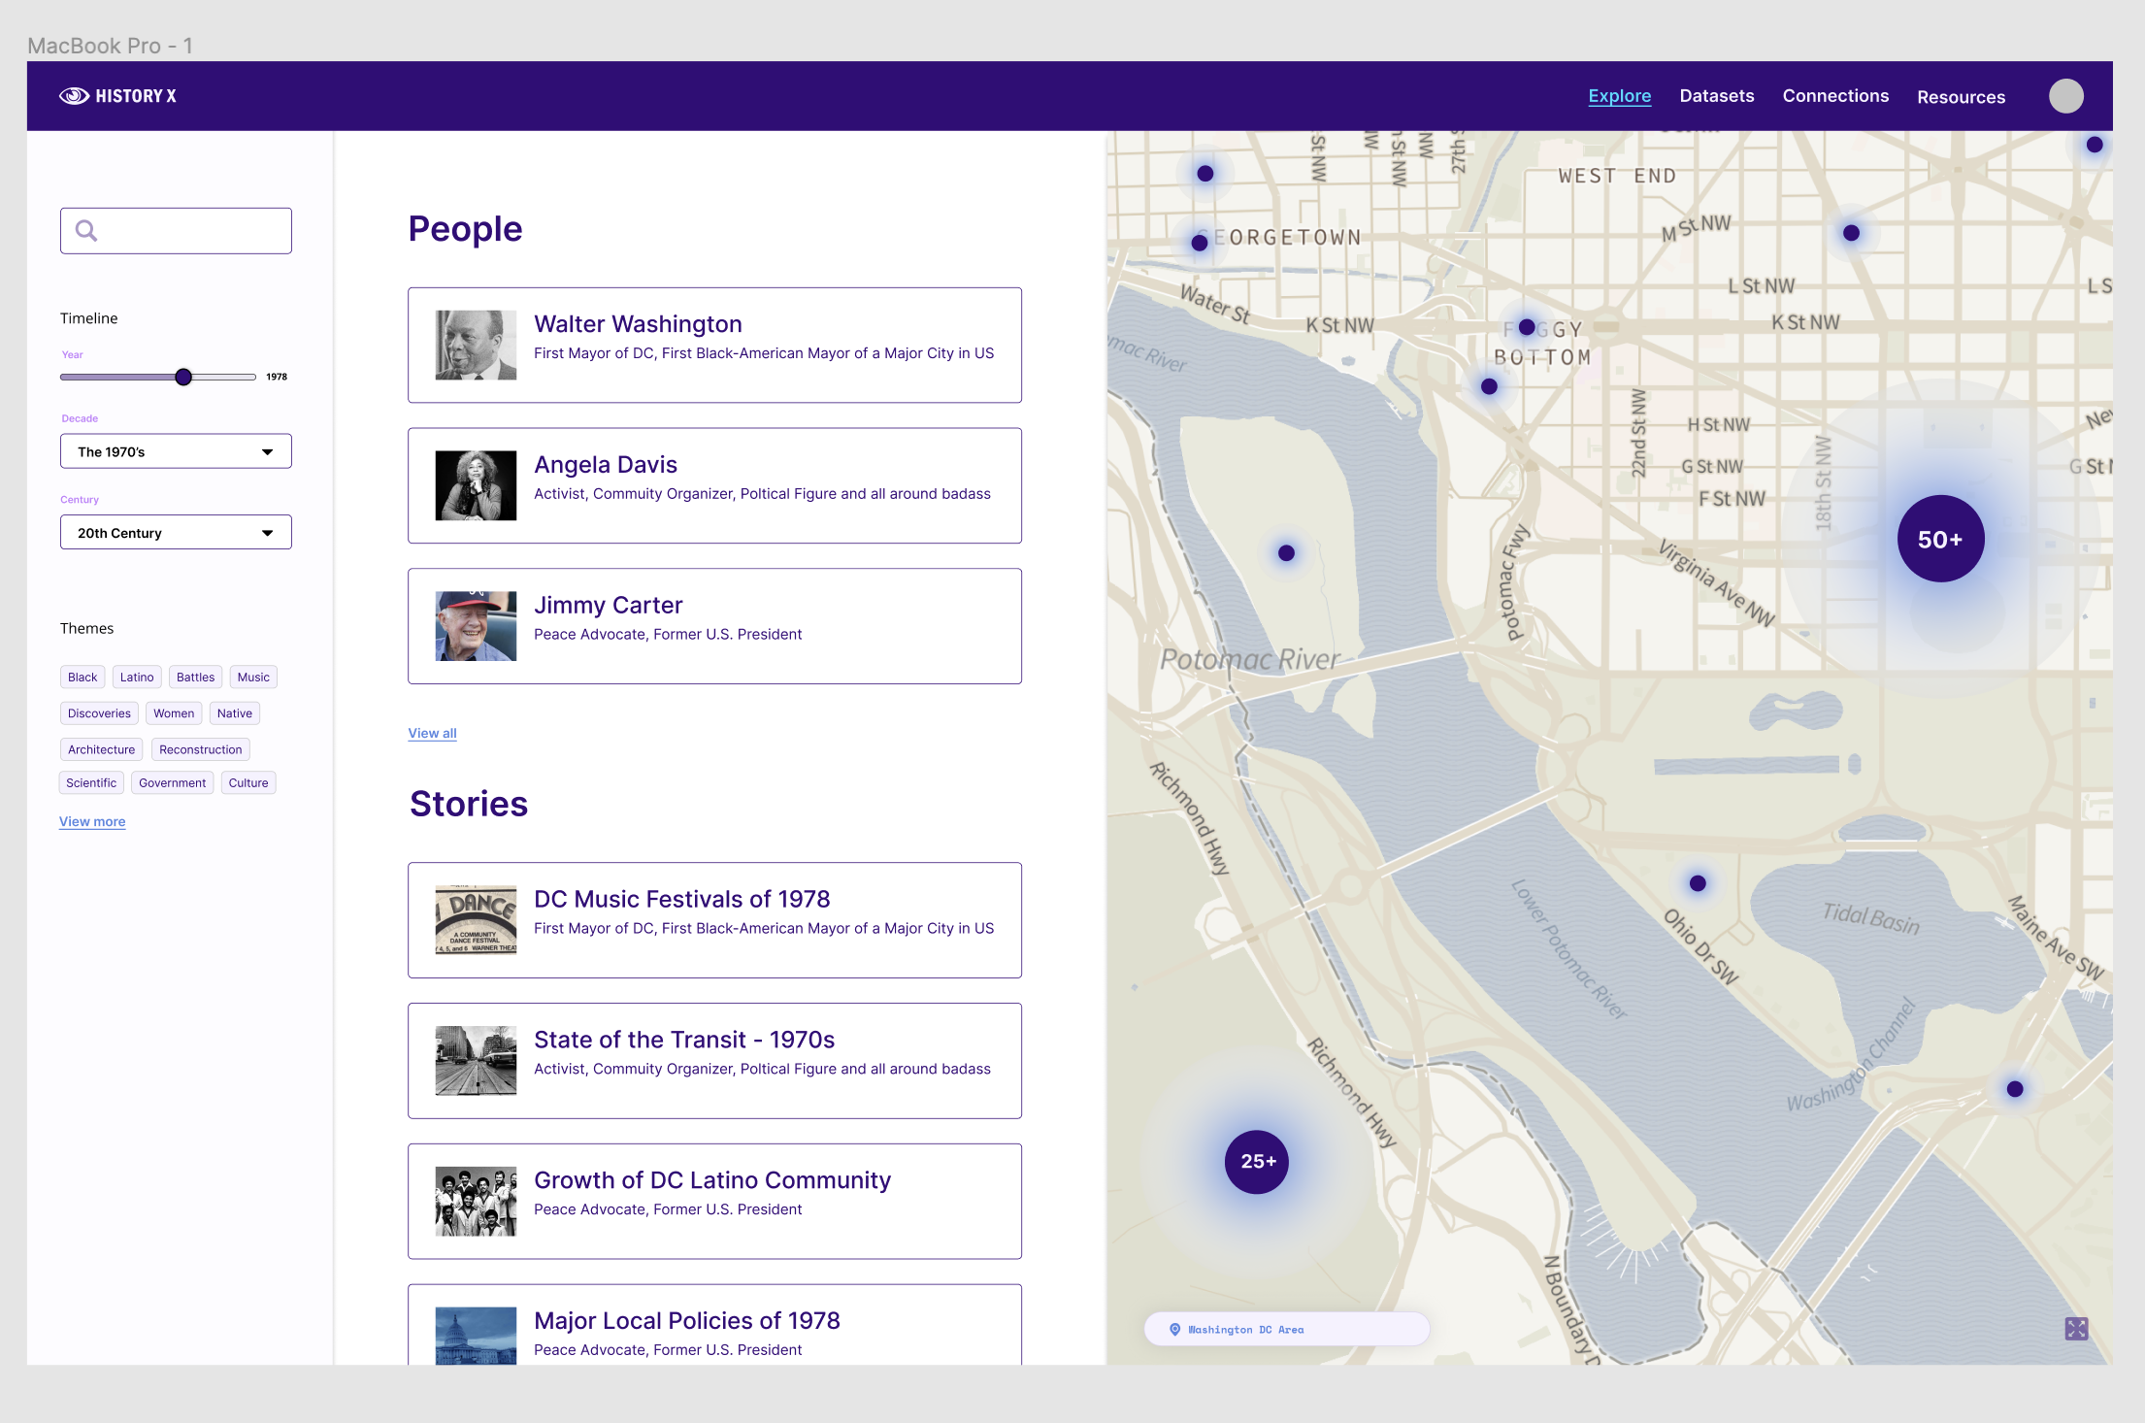Toggle the Native theme tag
The image size is (2145, 1423).
click(x=235, y=713)
